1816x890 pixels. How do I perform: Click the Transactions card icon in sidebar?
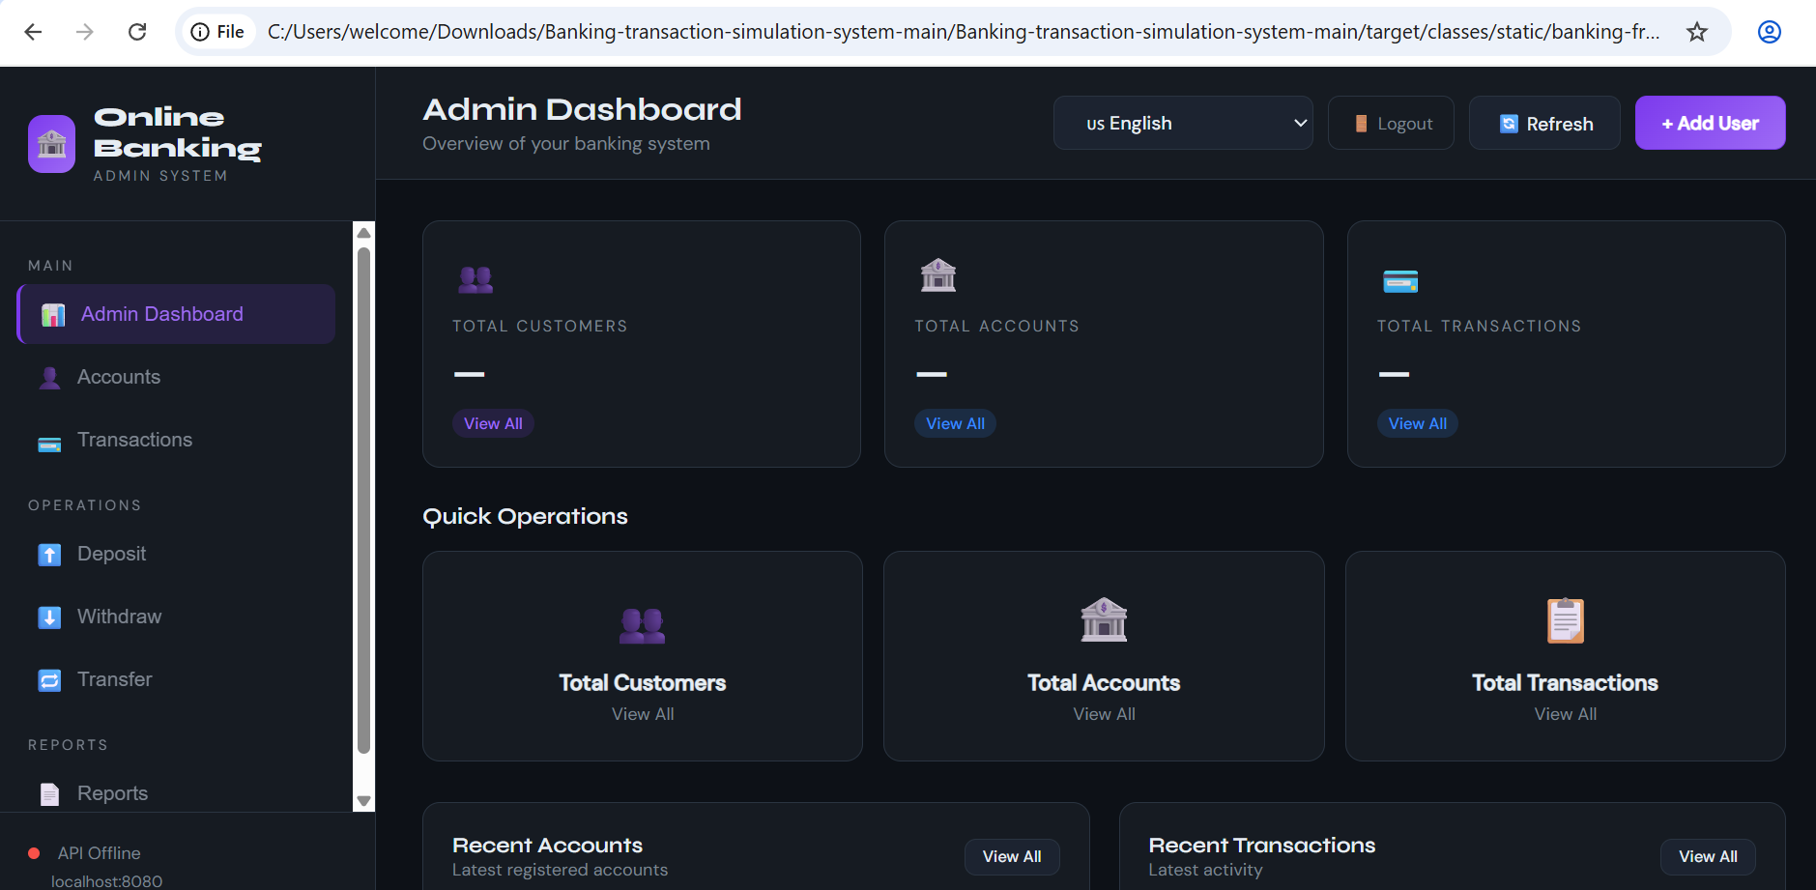pos(49,445)
